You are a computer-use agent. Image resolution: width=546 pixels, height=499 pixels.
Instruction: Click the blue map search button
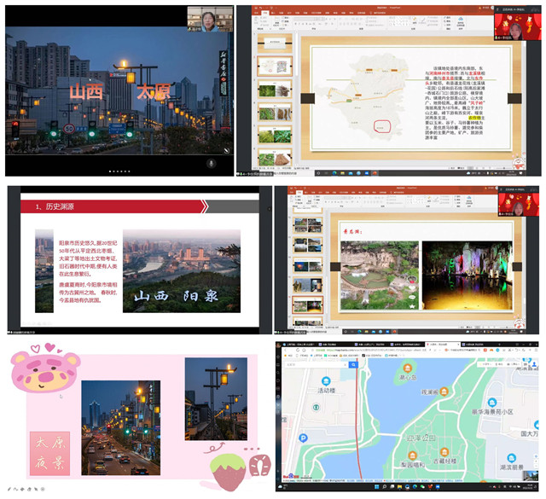(x=353, y=364)
